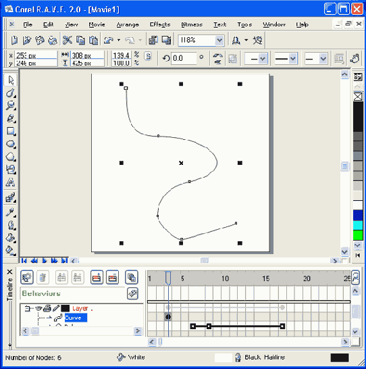Select the Curve item in timeline
Viewport: 366px width, 369px height.
point(76,318)
